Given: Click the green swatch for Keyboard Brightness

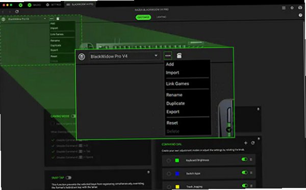Looking at the screenshot, I should (177, 160).
